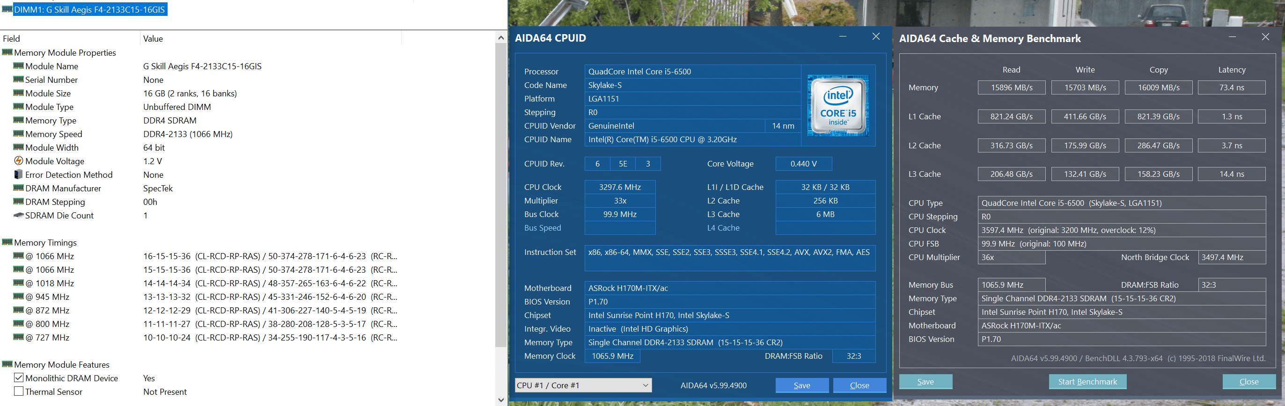1285x406 pixels.
Task: Click the Memory Latency value 73.4 ns
Action: click(1232, 87)
